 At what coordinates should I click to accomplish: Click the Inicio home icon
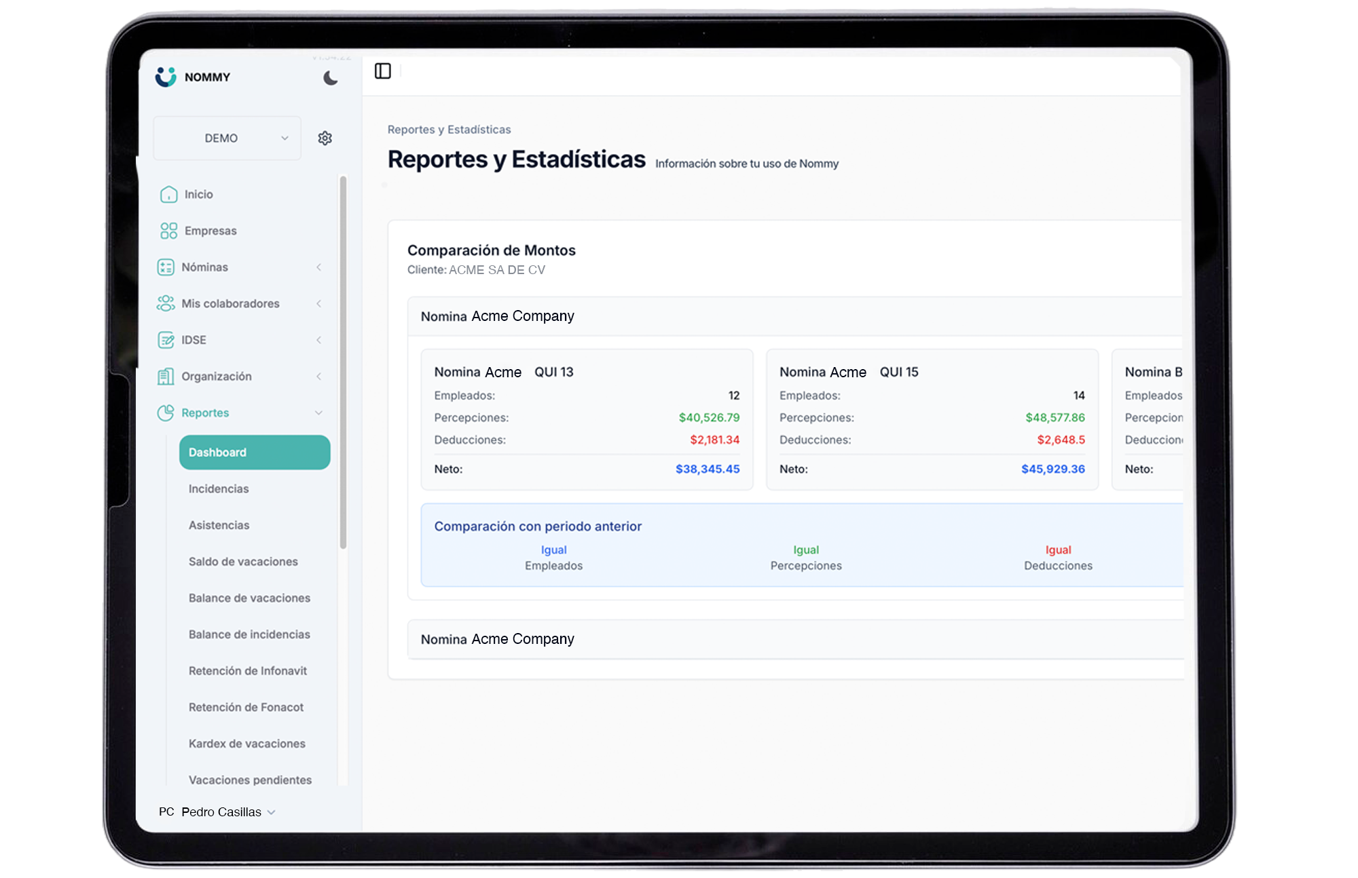(168, 195)
